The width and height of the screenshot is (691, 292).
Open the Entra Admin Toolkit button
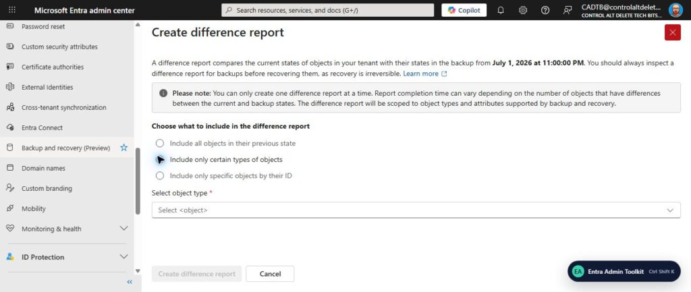(x=624, y=271)
